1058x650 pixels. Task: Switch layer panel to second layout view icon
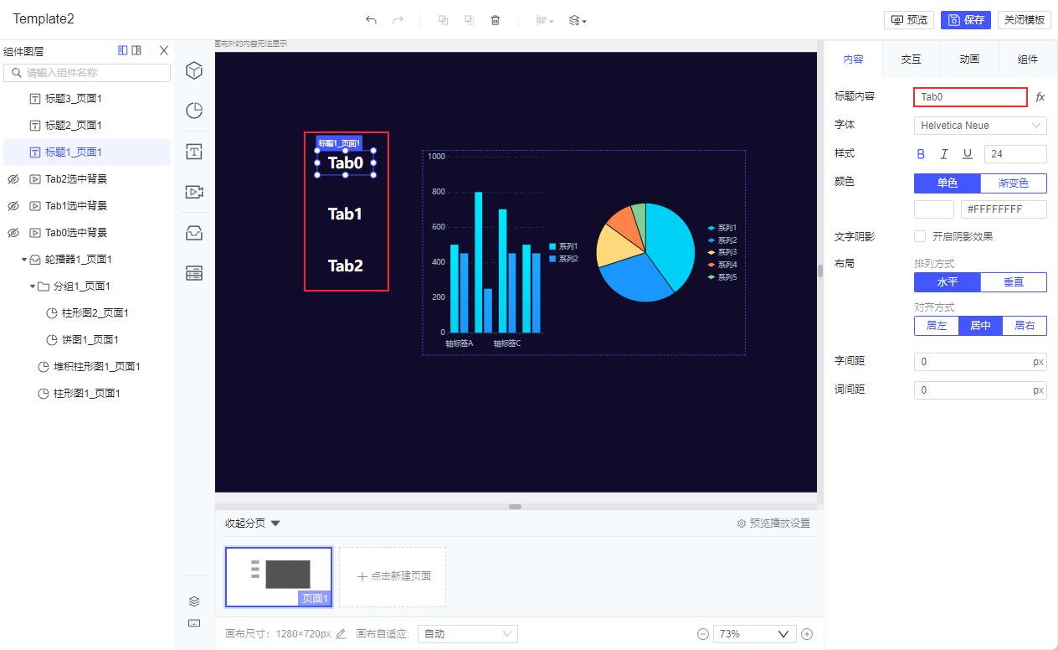[x=136, y=51]
